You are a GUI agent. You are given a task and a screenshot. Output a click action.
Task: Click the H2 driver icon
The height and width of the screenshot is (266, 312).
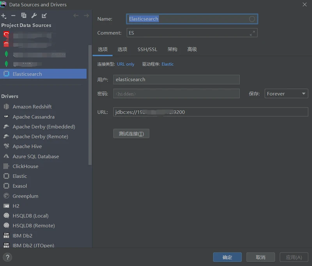click(x=6, y=206)
